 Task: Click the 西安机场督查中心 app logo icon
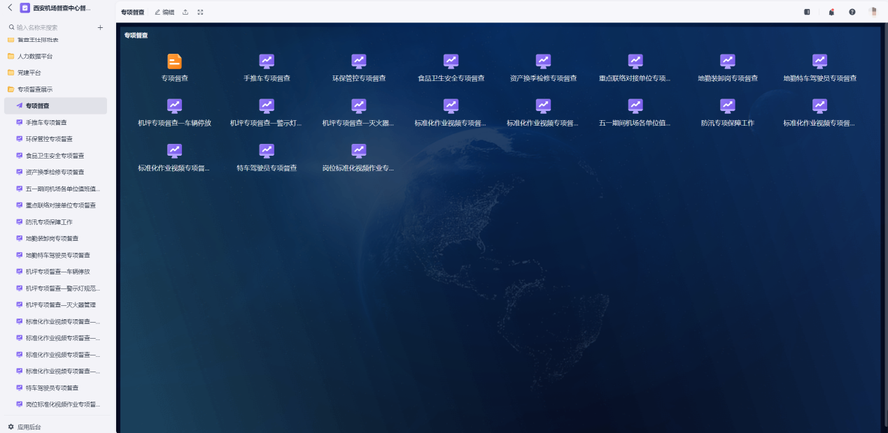coord(25,8)
